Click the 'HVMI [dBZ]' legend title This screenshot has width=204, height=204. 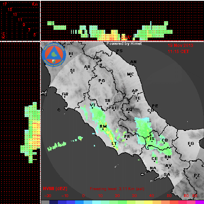coord(55,188)
